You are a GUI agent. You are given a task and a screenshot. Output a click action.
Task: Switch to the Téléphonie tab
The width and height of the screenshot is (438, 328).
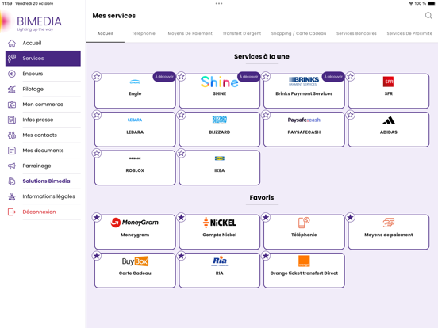(x=144, y=33)
